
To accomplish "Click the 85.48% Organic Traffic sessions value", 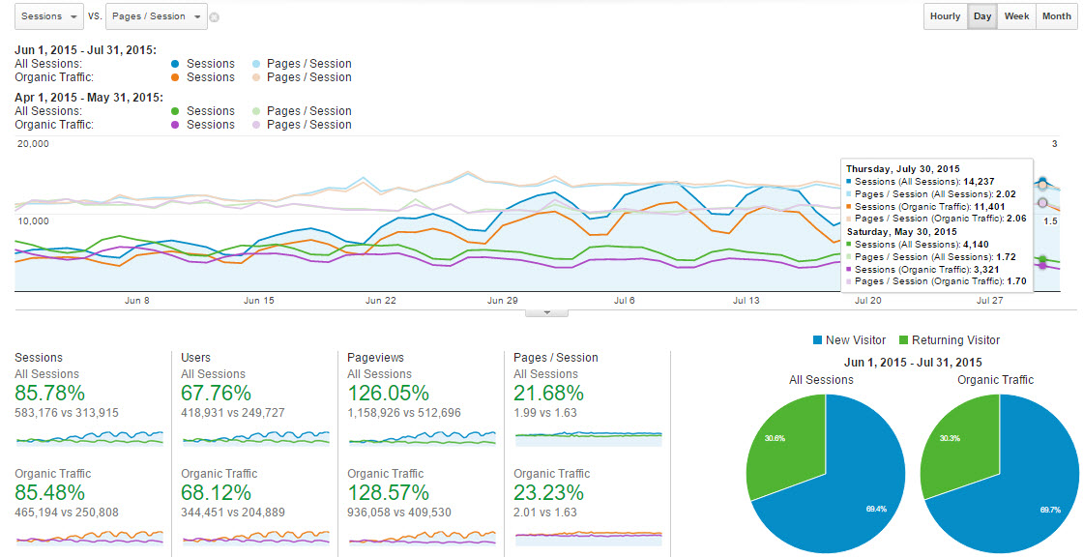I will pos(49,493).
